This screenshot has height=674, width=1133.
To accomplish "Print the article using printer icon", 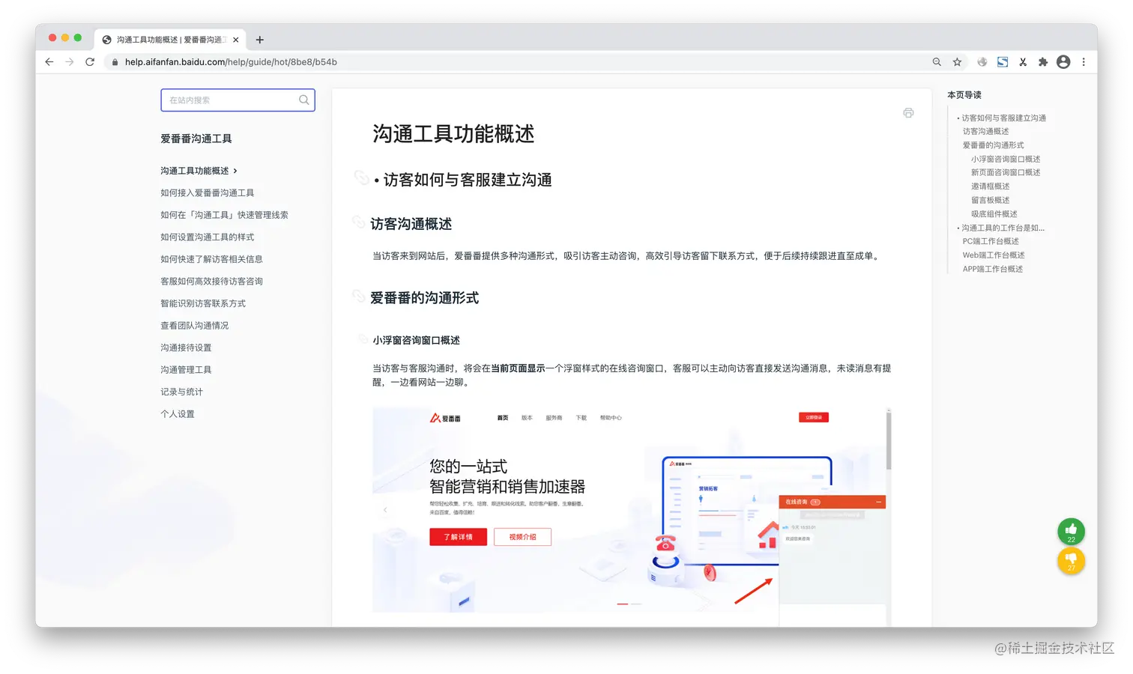I will click(908, 113).
